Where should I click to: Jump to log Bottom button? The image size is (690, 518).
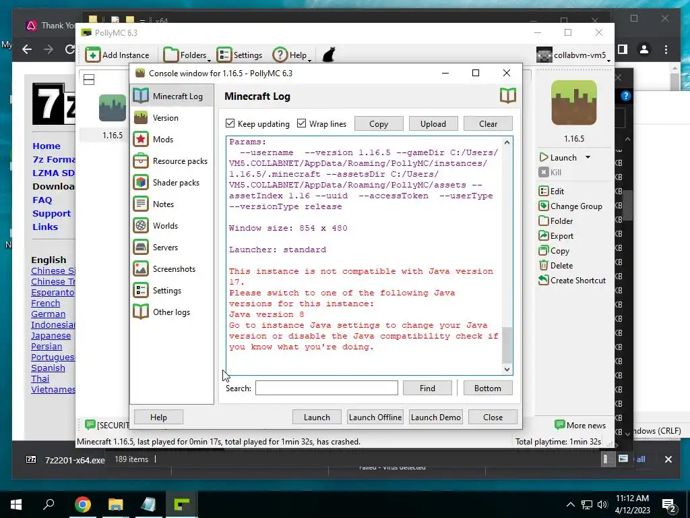click(488, 388)
